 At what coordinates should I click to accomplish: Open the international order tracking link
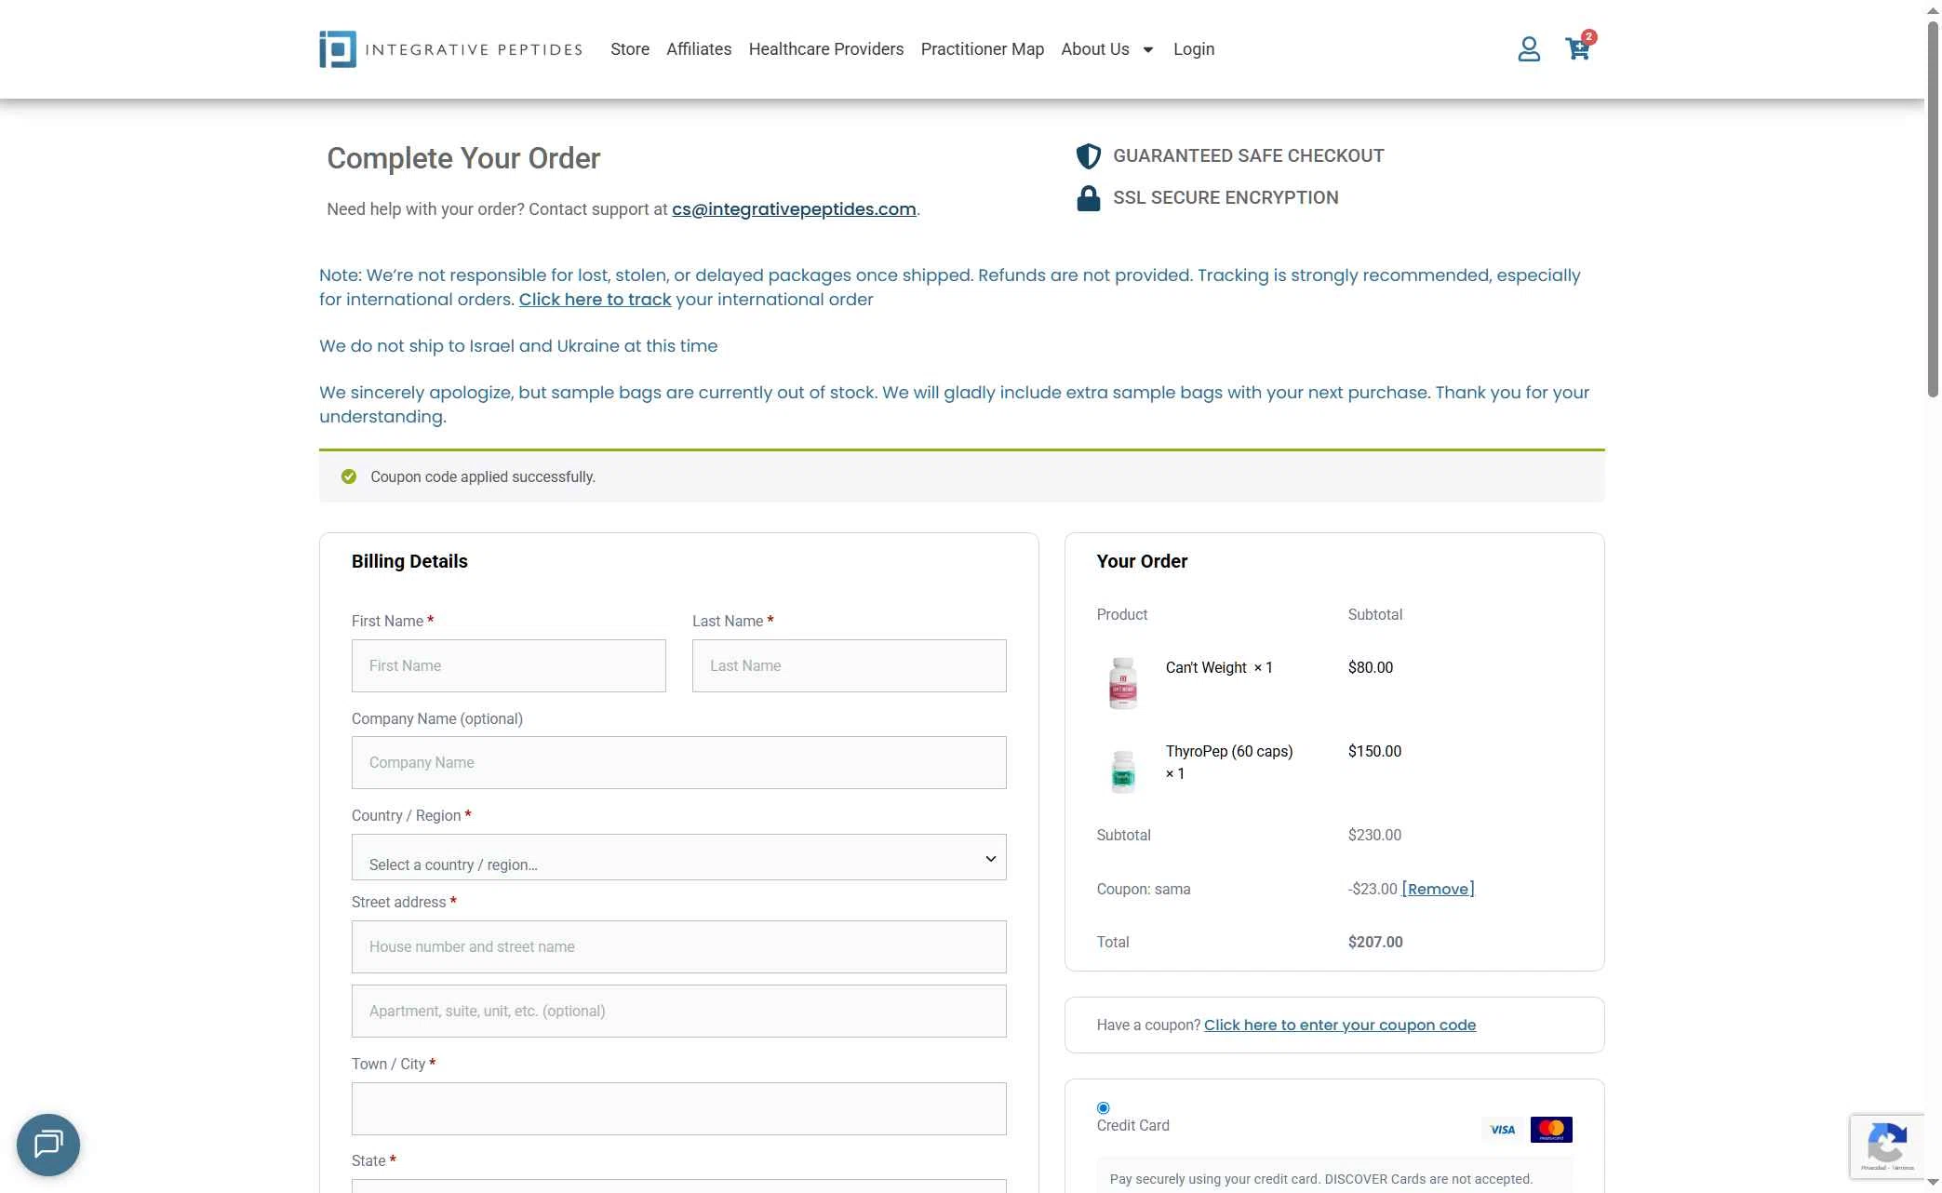click(595, 299)
